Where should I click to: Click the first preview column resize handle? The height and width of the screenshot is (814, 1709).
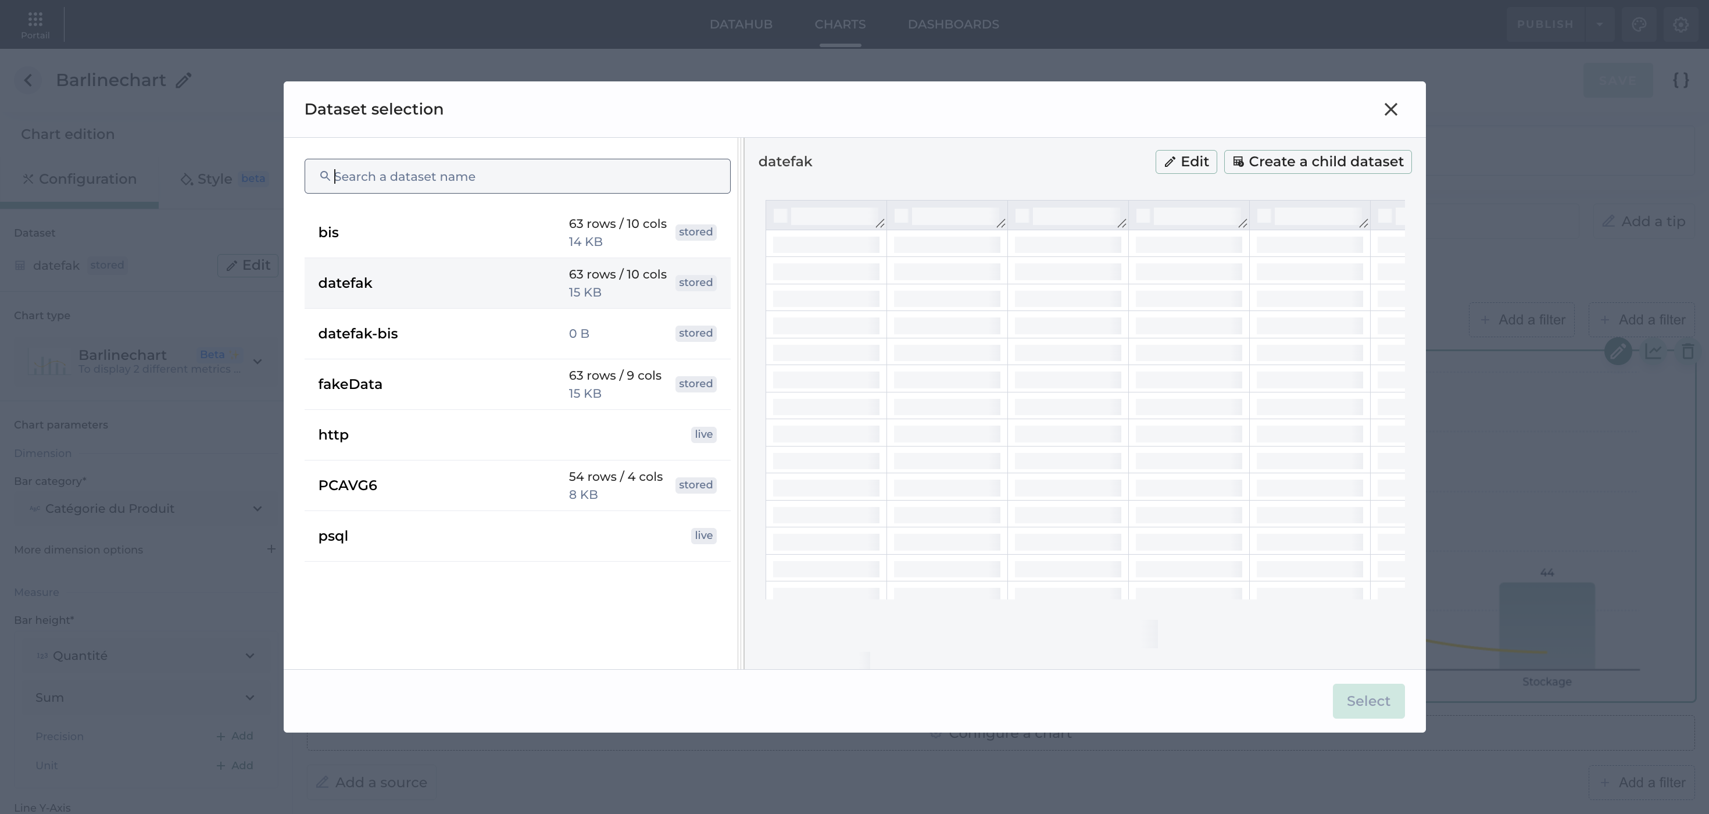[x=879, y=224]
